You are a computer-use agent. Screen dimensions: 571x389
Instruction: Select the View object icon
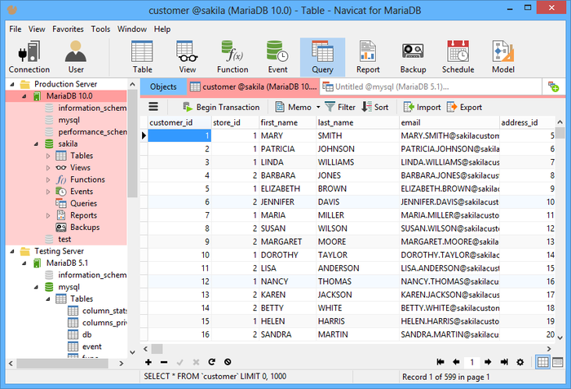tap(187, 57)
